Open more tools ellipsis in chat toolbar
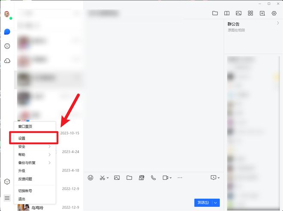This screenshot has width=283, height=211. pos(180,178)
